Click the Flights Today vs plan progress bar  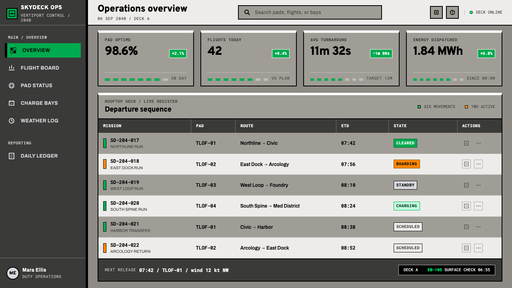238,80
